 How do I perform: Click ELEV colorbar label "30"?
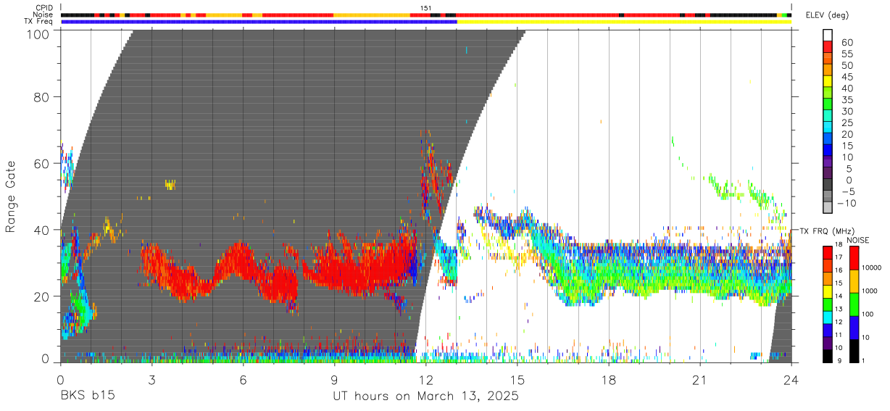coord(847,112)
